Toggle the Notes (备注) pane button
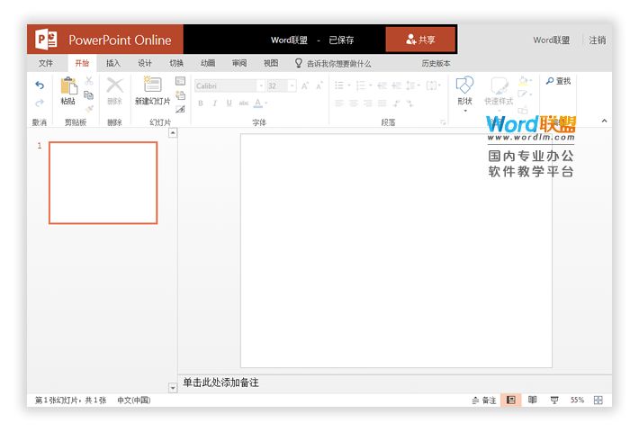Image resolution: width=639 pixels, height=441 pixels. [484, 400]
